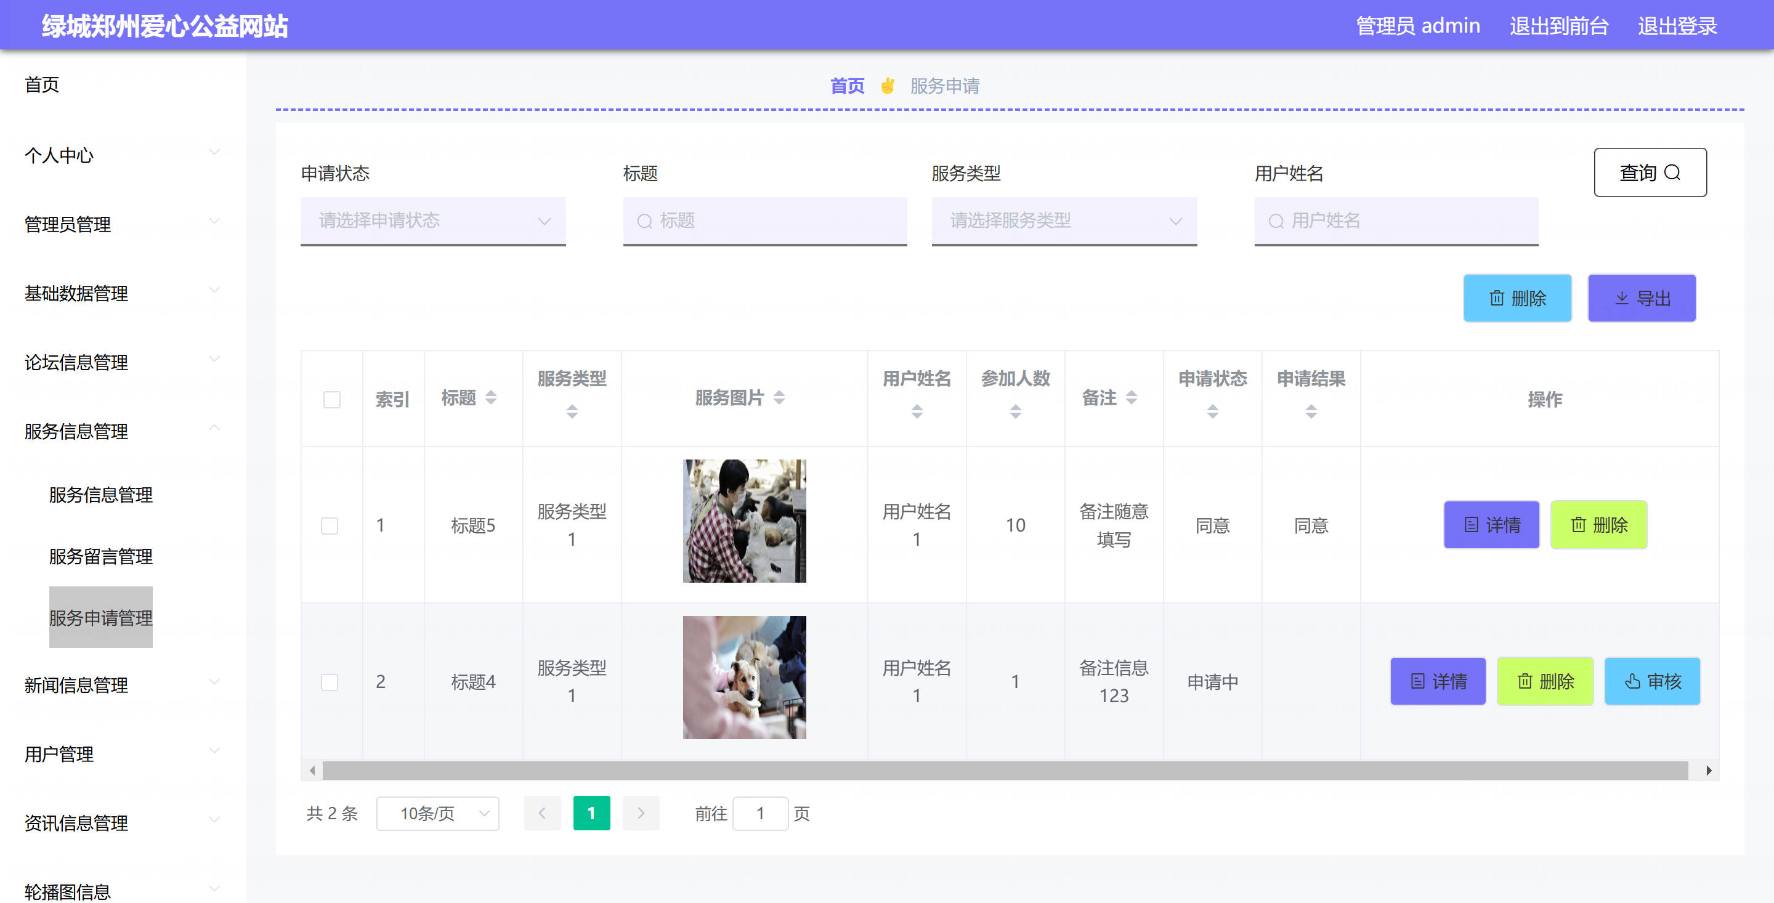This screenshot has width=1774, height=903.
Task: Check the checkbox for row 标题4
Action: tap(329, 682)
